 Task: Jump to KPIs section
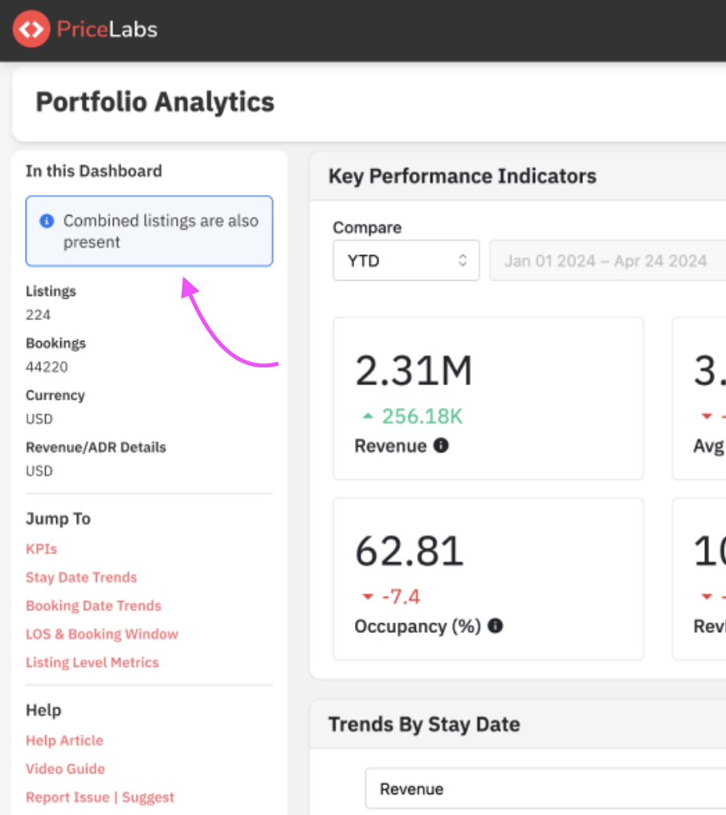click(42, 549)
